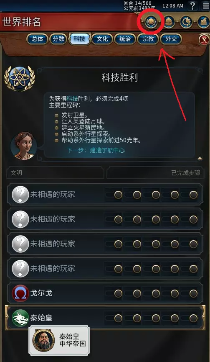Image resolution: width=210 pixels, height=362 pixels.
Task: Close the world rankings panel
Action: (x=204, y=40)
